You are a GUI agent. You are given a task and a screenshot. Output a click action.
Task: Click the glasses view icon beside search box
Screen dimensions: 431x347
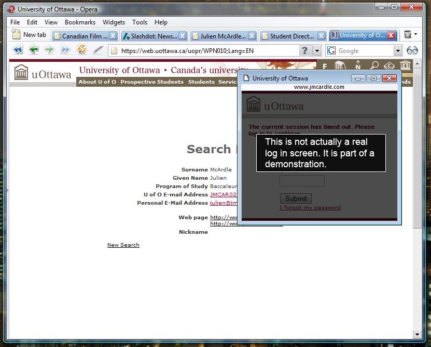(412, 50)
